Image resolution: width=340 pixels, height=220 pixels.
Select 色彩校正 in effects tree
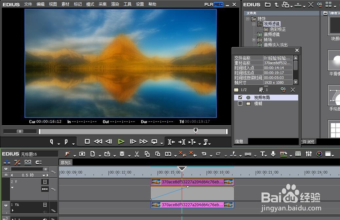[x=278, y=29]
